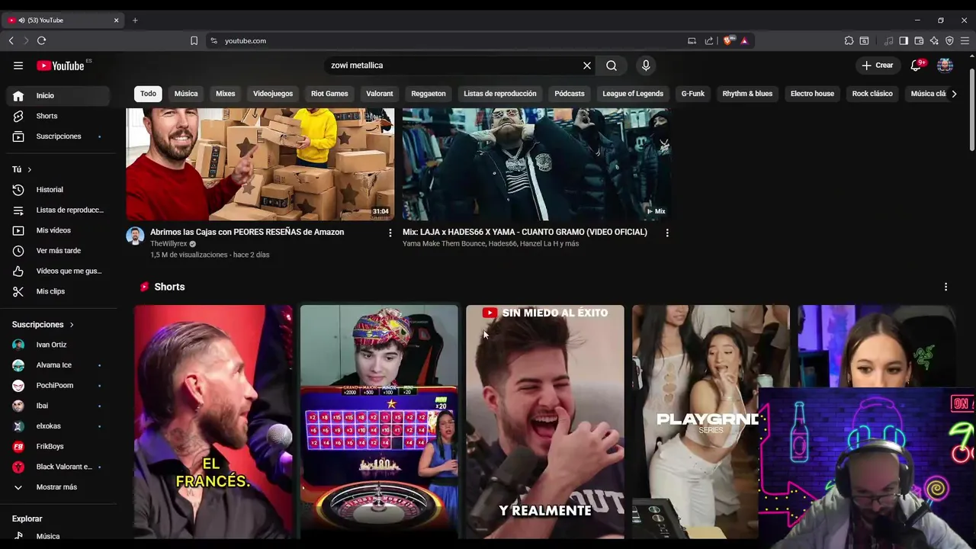Open Vídeos que me gustan sidebar item

click(58, 271)
